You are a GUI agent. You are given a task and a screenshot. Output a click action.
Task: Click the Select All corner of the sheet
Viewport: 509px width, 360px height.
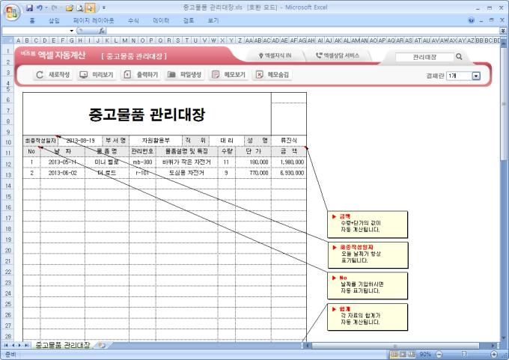(7, 40)
